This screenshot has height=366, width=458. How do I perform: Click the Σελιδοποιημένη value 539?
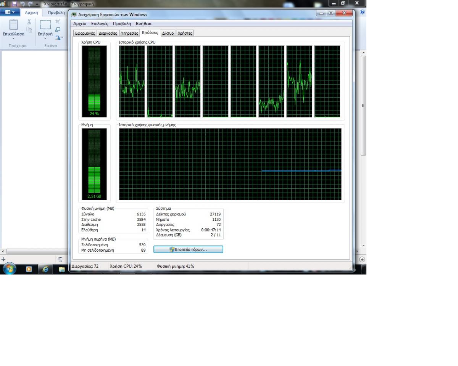tap(142, 245)
